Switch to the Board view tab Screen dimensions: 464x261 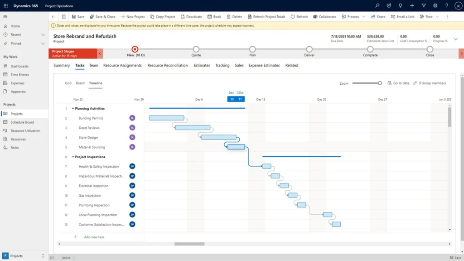click(80, 83)
